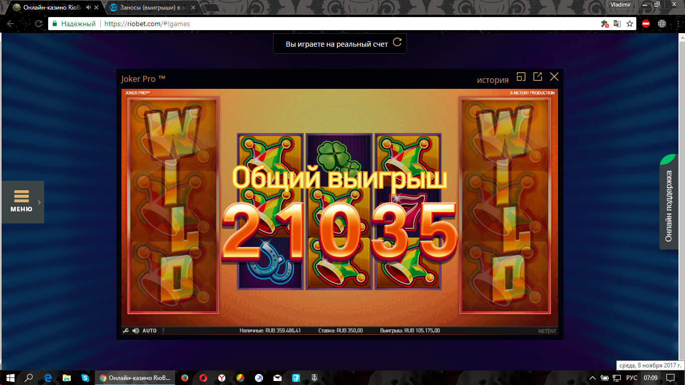Bookmark this page with the star
Screen dimensions: 685x385
click(630, 24)
